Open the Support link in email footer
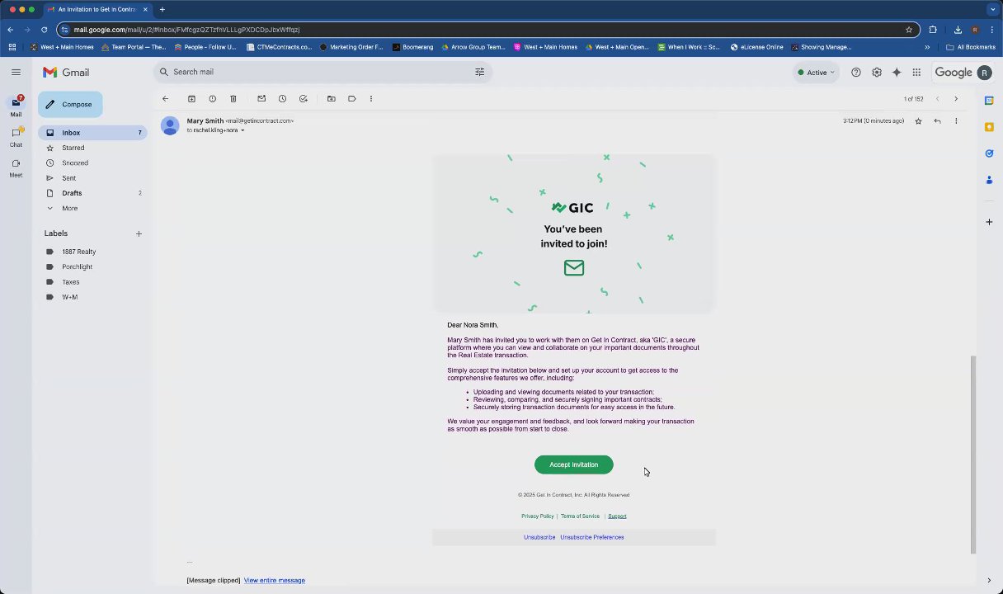Image resolution: width=1003 pixels, height=594 pixels. [617, 516]
